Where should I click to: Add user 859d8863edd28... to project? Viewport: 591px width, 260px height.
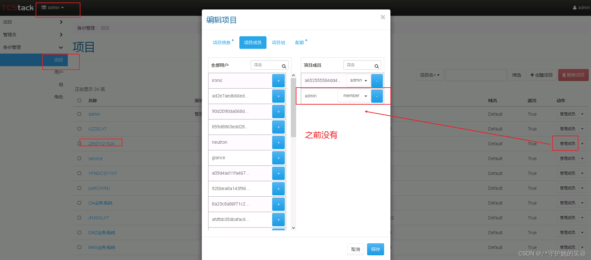[278, 127]
